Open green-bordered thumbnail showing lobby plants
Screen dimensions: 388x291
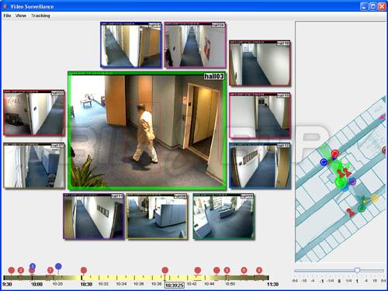[223, 217]
